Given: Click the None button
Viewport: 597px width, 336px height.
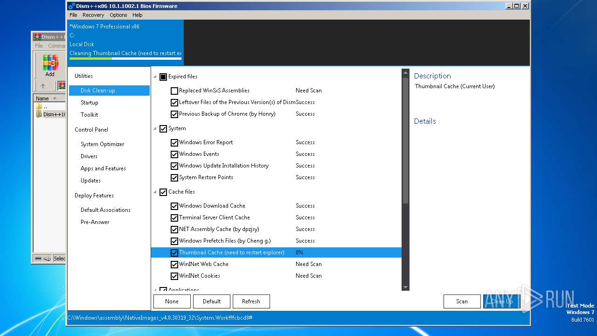Looking at the screenshot, I should (172, 301).
